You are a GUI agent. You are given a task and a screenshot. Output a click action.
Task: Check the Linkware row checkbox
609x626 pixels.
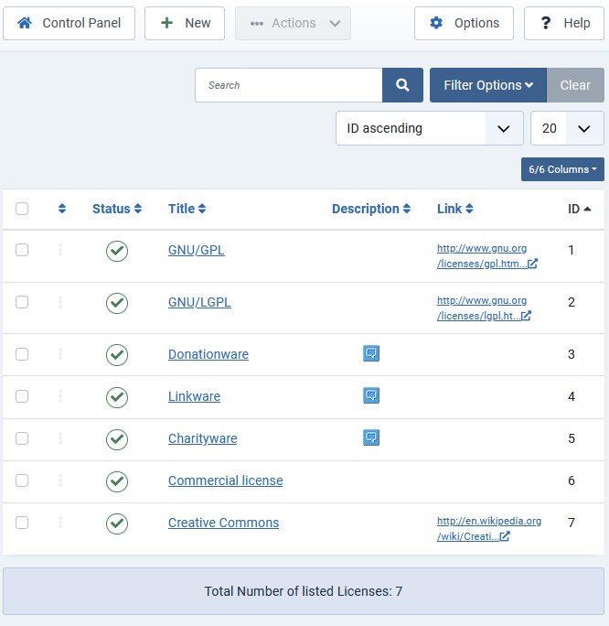(22, 396)
